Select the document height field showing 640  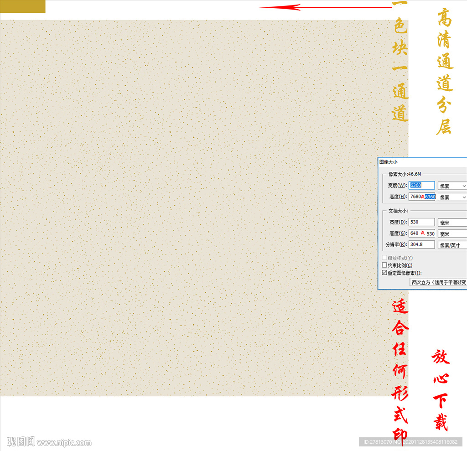coord(422,233)
